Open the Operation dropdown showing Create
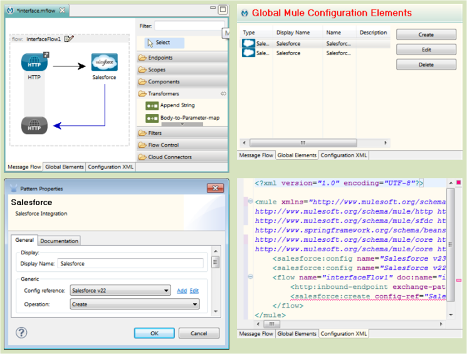 pos(134,305)
